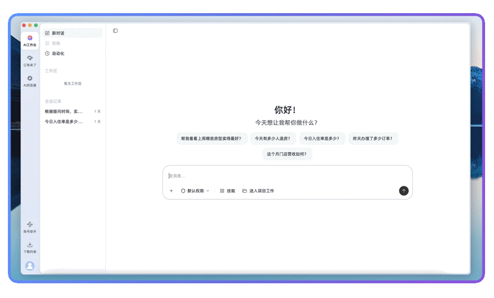
Task: Open 技能 in the left panel
Action: pyautogui.click(x=72, y=43)
